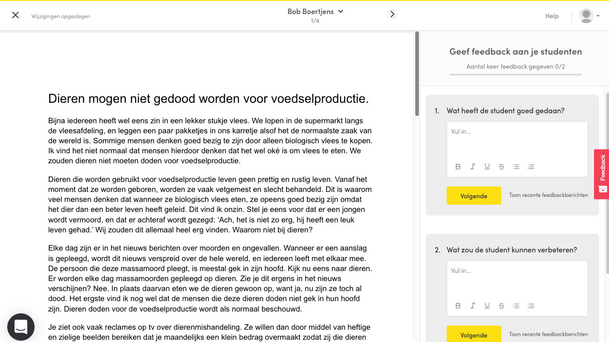
Task: Open the Help link
Action: [552, 16]
